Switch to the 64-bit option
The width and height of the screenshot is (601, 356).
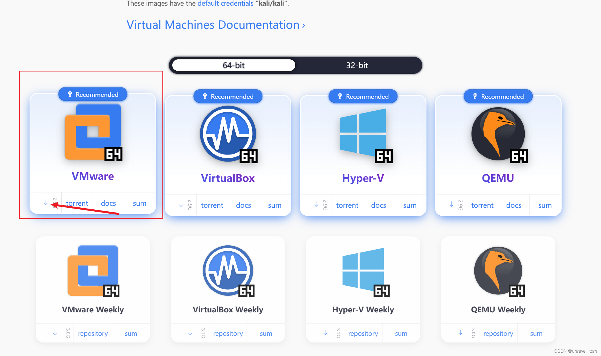click(234, 65)
